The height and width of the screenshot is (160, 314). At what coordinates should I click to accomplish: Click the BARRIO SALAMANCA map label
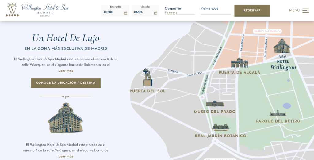pos(267,31)
